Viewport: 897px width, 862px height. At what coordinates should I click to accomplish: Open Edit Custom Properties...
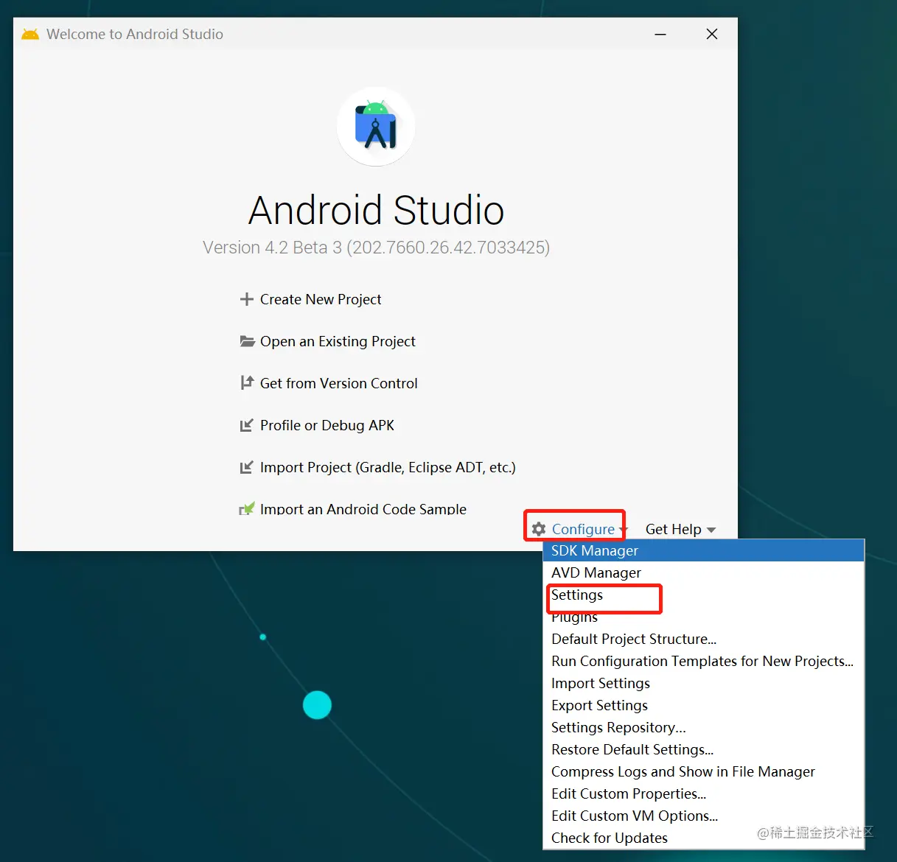point(703,793)
